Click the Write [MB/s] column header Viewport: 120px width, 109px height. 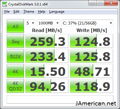pyautogui.click(x=92, y=30)
